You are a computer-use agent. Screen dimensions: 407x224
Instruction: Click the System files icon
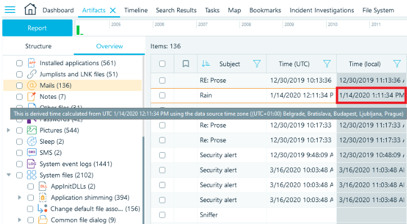31,175
